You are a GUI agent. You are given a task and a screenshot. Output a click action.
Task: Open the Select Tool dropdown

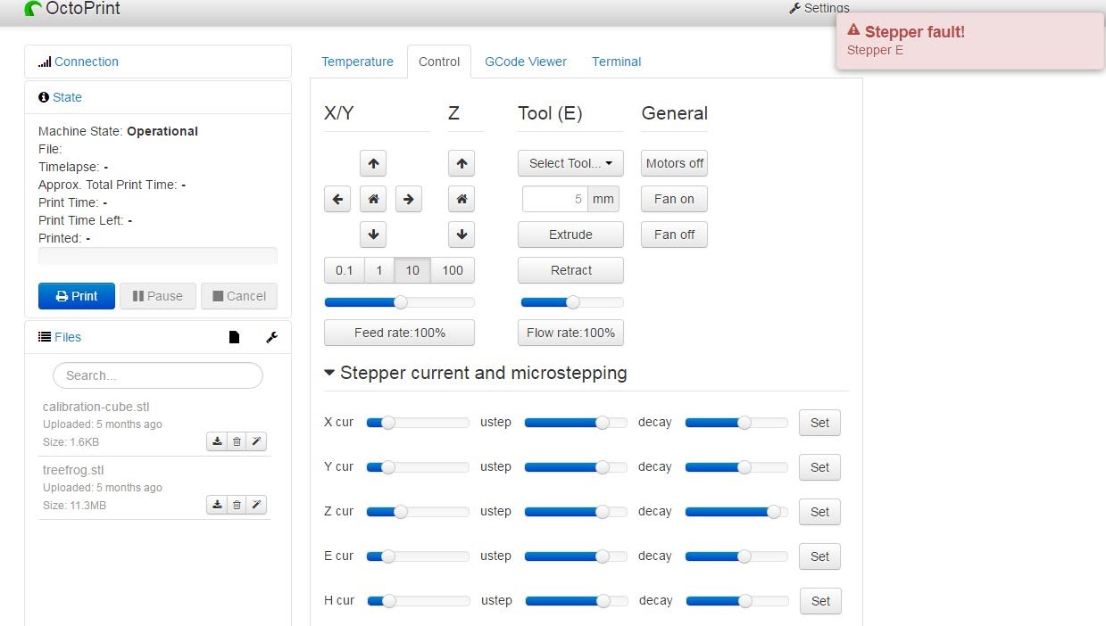pyautogui.click(x=570, y=163)
